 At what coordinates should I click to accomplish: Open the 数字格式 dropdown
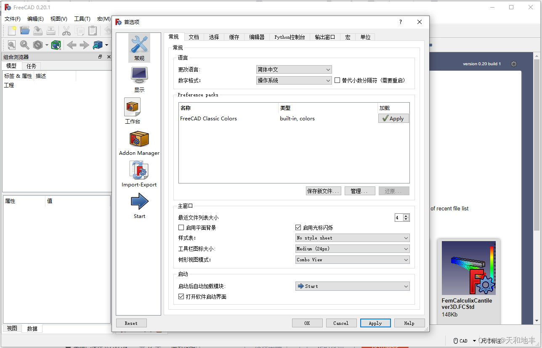(294, 80)
